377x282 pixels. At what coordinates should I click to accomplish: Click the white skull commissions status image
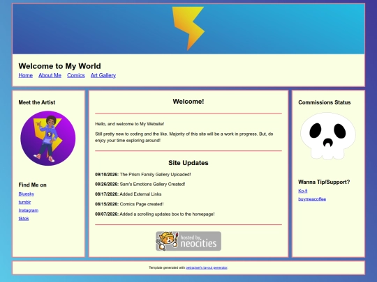coord(328,136)
